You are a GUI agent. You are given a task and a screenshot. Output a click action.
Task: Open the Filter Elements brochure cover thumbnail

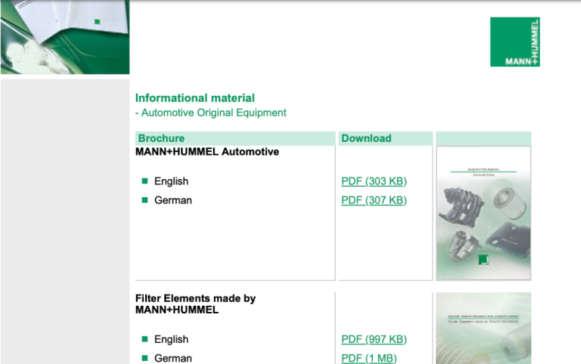click(483, 328)
